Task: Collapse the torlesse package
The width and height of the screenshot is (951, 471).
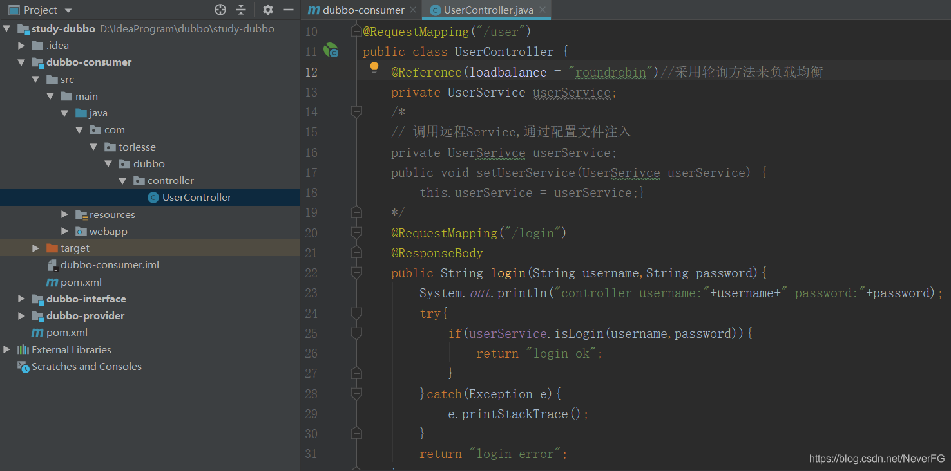Action: coord(94,147)
